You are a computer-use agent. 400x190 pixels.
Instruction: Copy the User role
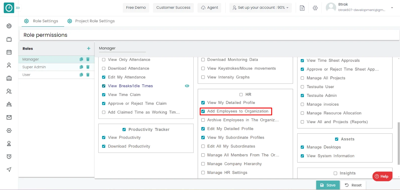click(81, 75)
